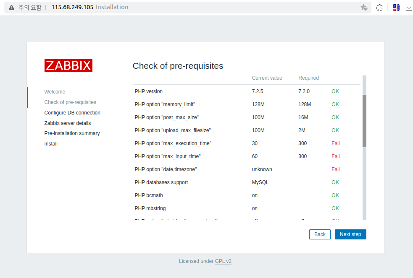Select the Zabbix server details step
This screenshot has height=278, width=413.
tap(68, 123)
